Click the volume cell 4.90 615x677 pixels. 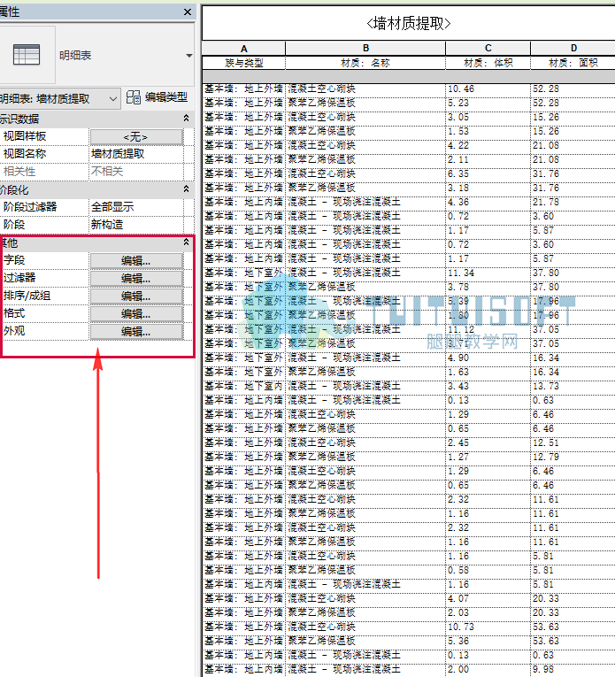488,358
